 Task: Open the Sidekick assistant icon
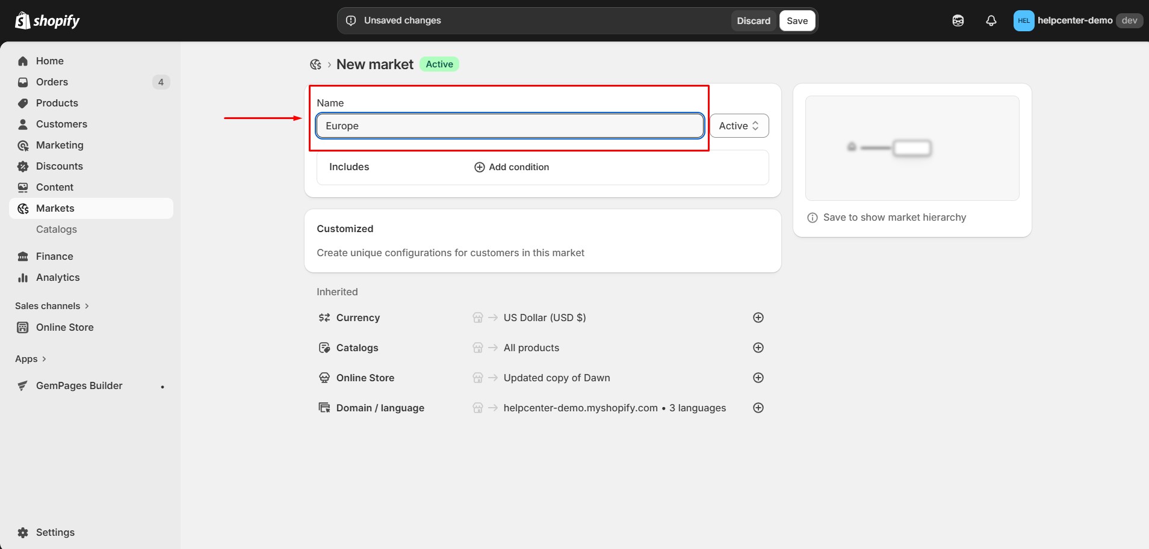point(958,20)
